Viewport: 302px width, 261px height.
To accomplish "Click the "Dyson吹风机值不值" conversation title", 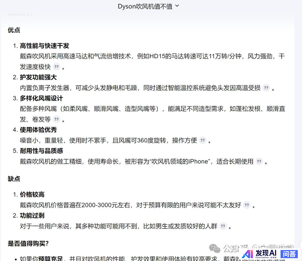I will [145, 6].
